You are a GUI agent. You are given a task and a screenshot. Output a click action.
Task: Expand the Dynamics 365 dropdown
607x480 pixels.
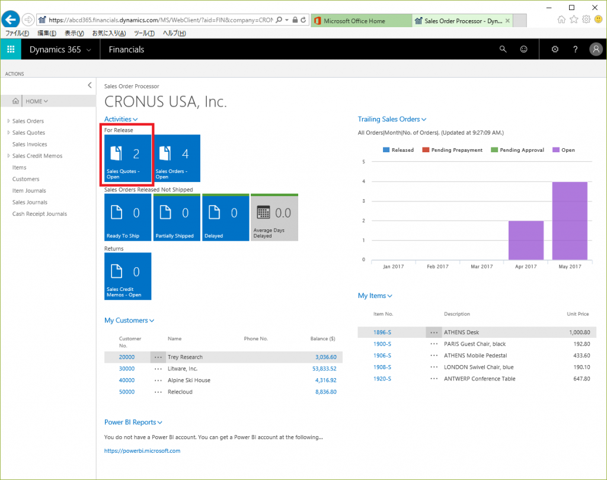89,50
